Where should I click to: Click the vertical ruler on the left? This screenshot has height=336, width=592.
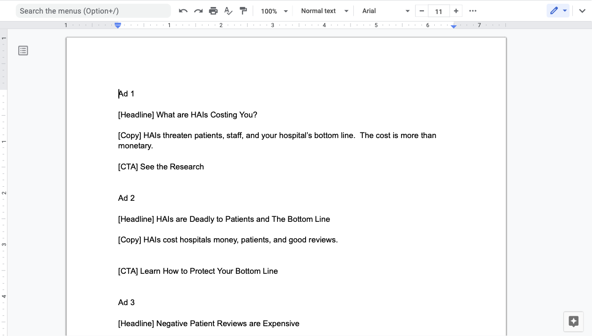pos(4,183)
